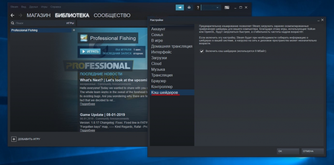Click the ИГРАТЬ button

90,51
